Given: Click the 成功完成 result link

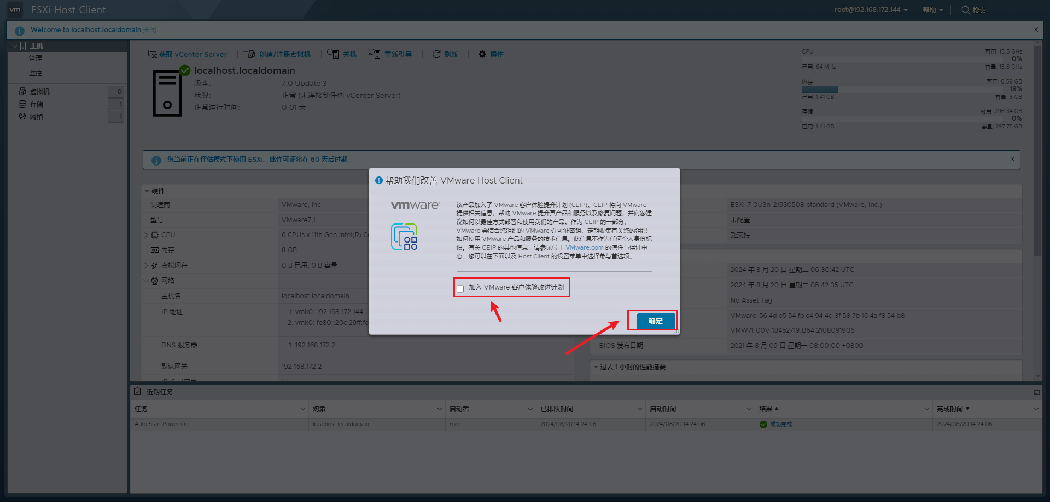Looking at the screenshot, I should (781, 424).
